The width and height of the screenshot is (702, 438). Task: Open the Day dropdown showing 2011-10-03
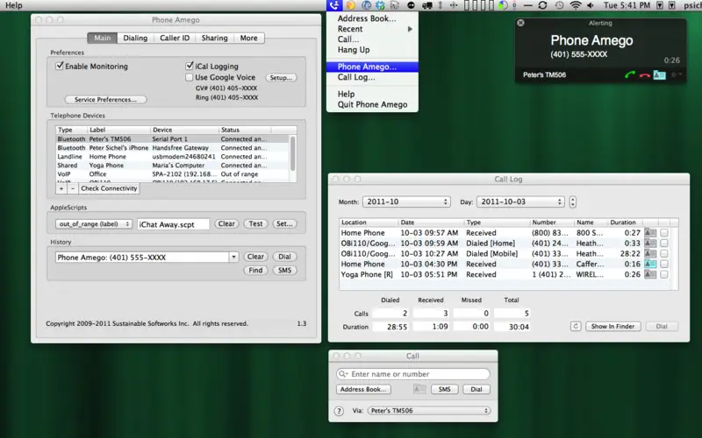[520, 201]
